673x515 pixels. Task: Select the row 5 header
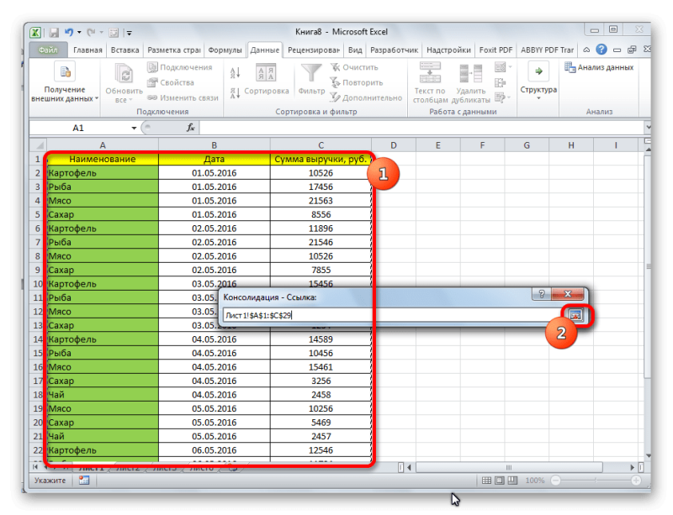click(x=38, y=214)
